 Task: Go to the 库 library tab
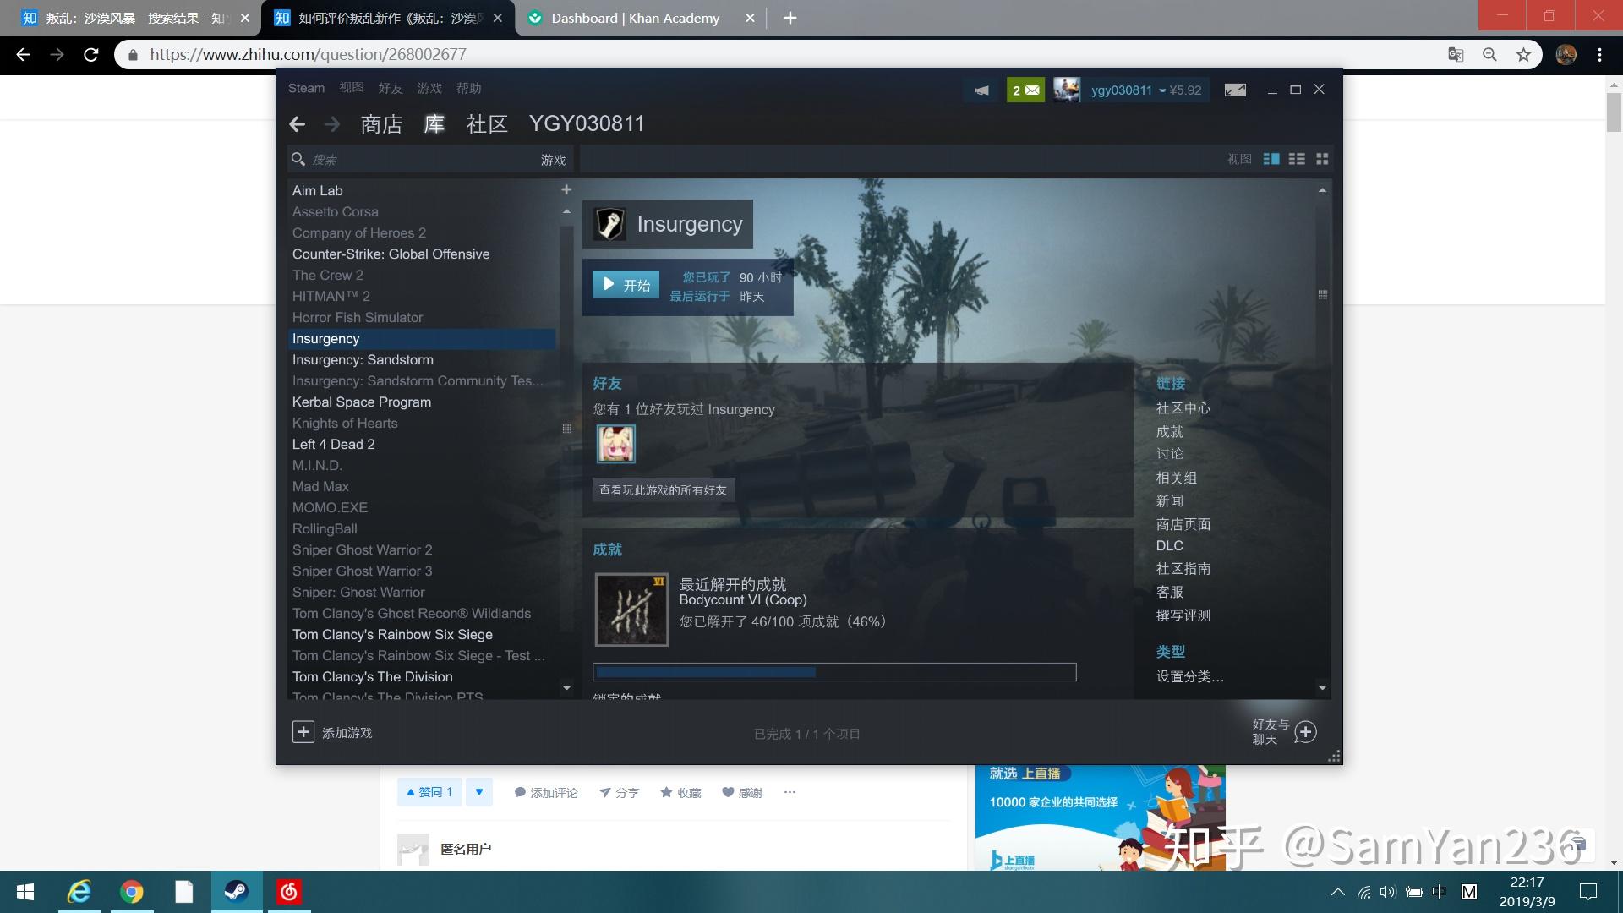pyautogui.click(x=434, y=124)
